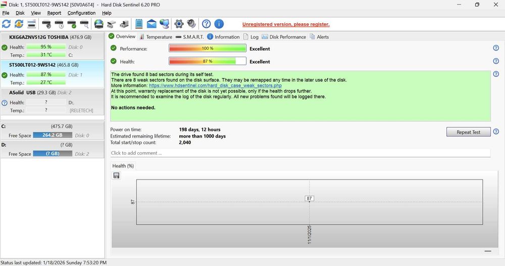Open the blue notepad report icon

[139, 24]
